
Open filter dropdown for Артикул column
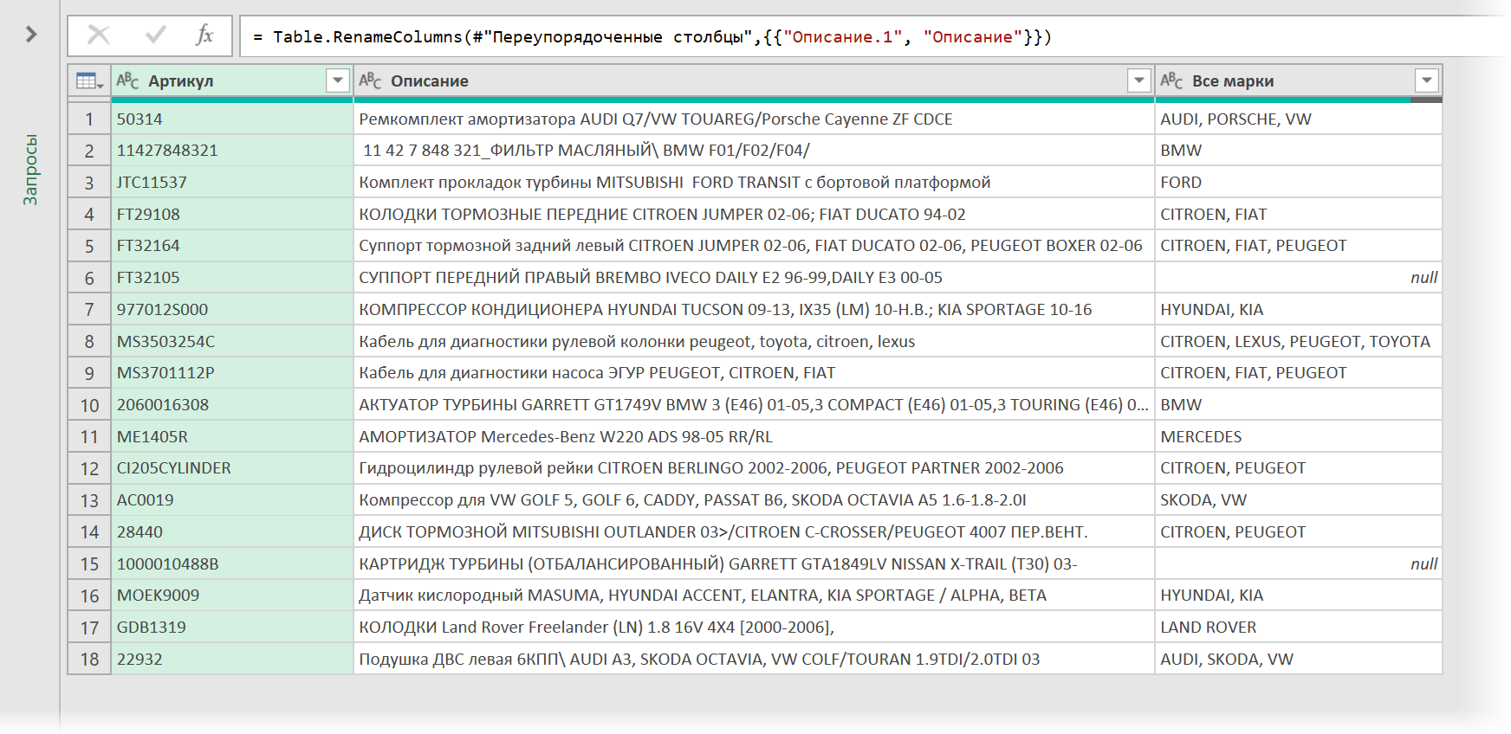(338, 80)
